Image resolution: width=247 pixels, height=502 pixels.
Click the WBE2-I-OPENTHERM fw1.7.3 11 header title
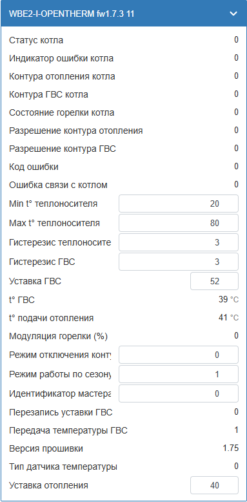point(72,14)
